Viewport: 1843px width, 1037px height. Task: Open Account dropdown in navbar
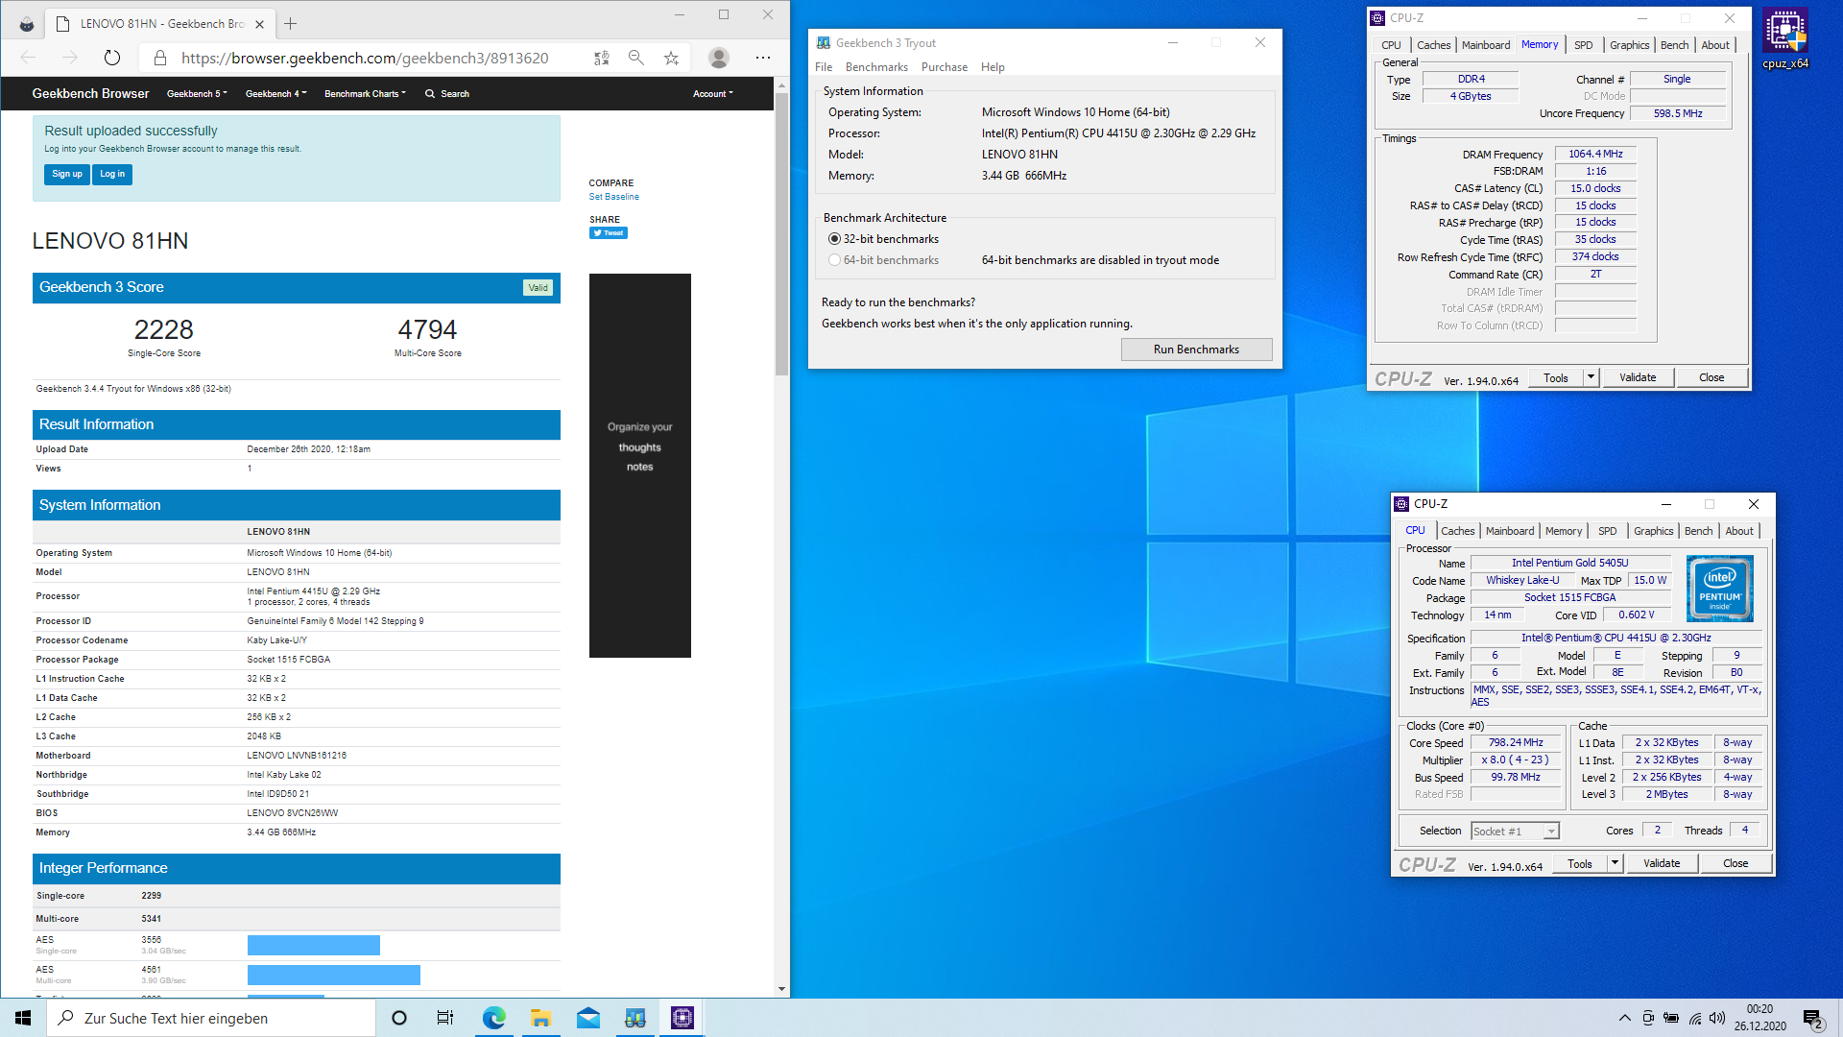[713, 94]
